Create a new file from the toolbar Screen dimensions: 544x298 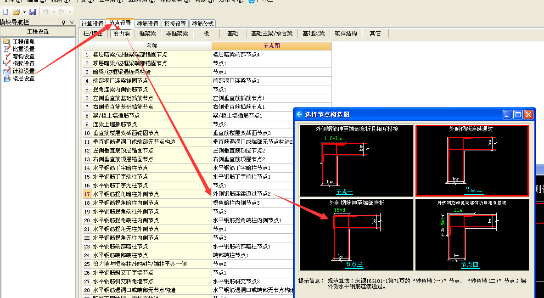point(6,12)
